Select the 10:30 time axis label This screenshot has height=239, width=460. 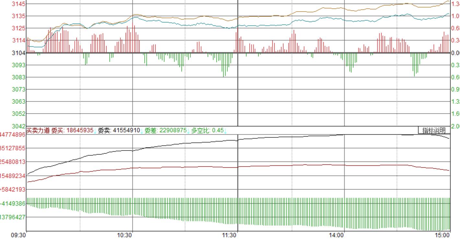pos(125,235)
